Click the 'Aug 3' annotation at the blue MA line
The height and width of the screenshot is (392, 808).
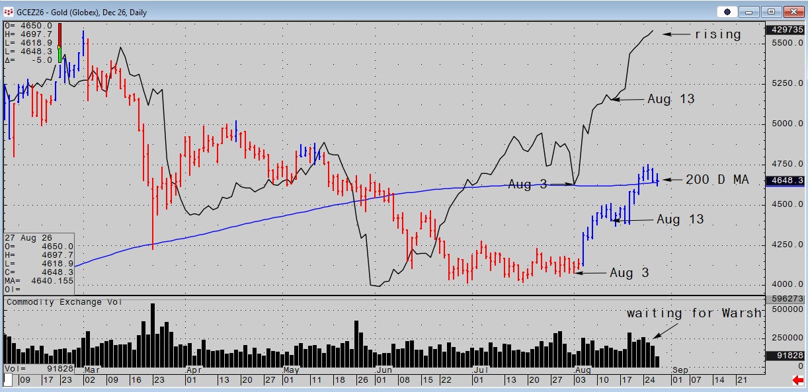(528, 185)
